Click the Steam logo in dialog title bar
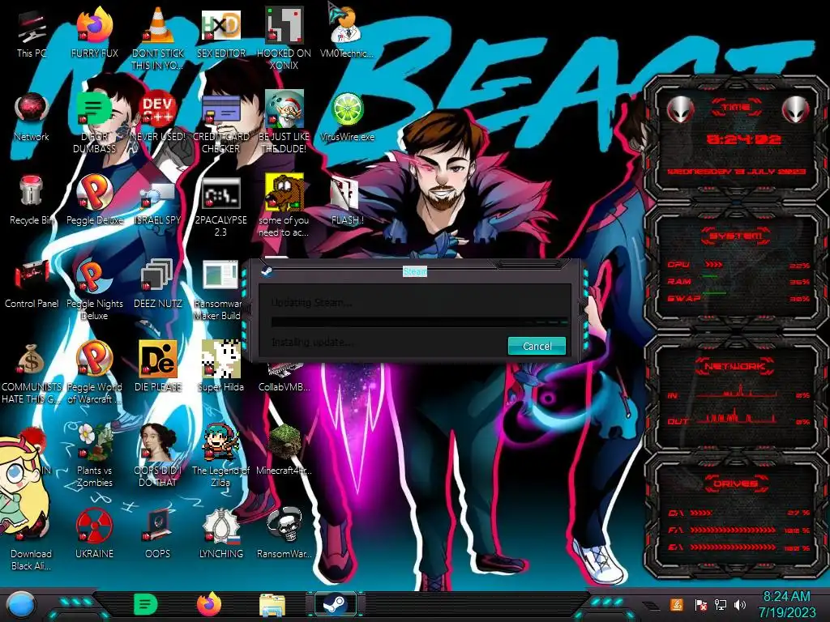The height and width of the screenshot is (622, 830). tap(267, 271)
